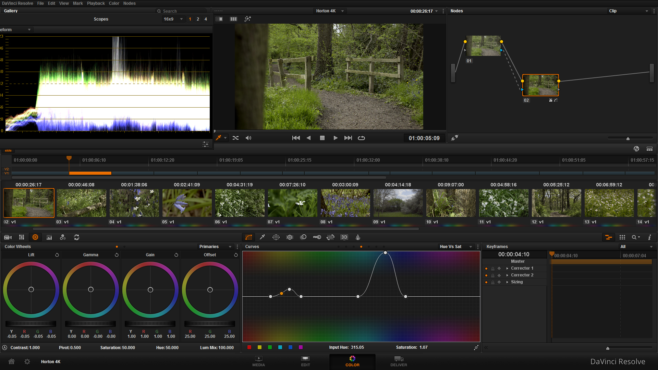The width and height of the screenshot is (658, 370).
Task: Select the Color Wheels palette icon
Action: (x=35, y=237)
